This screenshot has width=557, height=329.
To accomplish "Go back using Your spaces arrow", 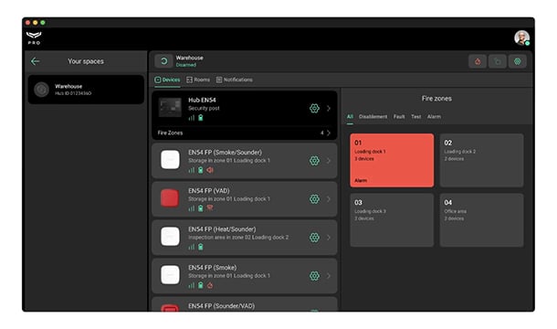I will tap(36, 61).
